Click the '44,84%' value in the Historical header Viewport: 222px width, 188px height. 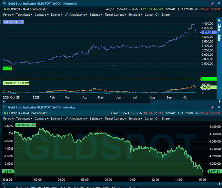click(x=158, y=9)
